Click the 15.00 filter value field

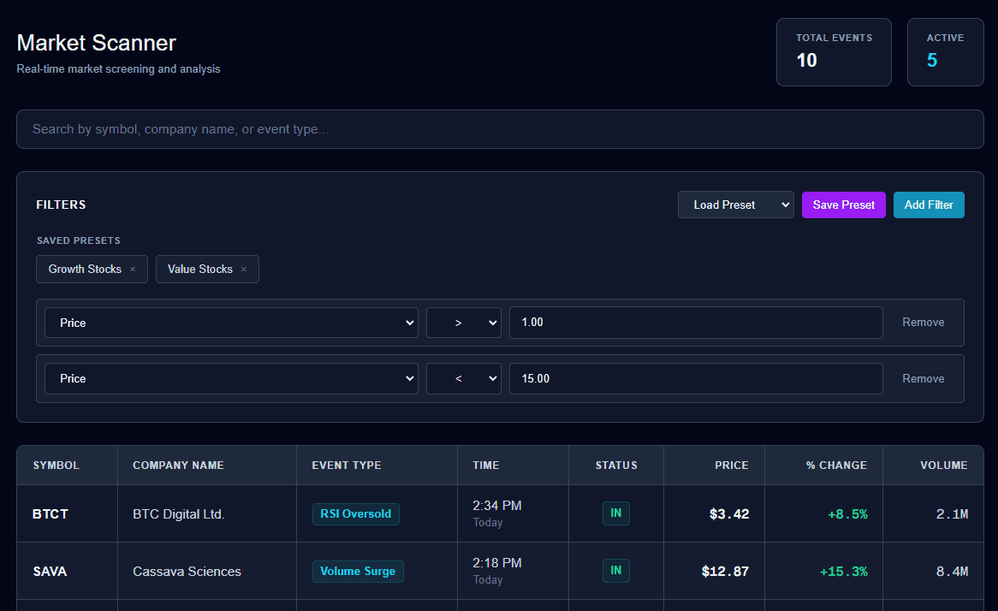click(696, 379)
